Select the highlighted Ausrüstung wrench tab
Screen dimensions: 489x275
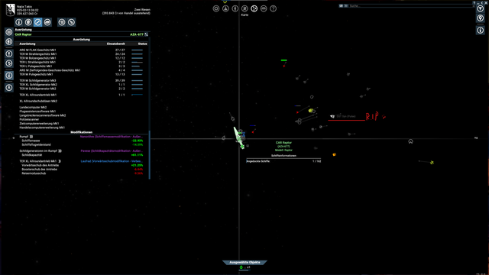click(37, 22)
